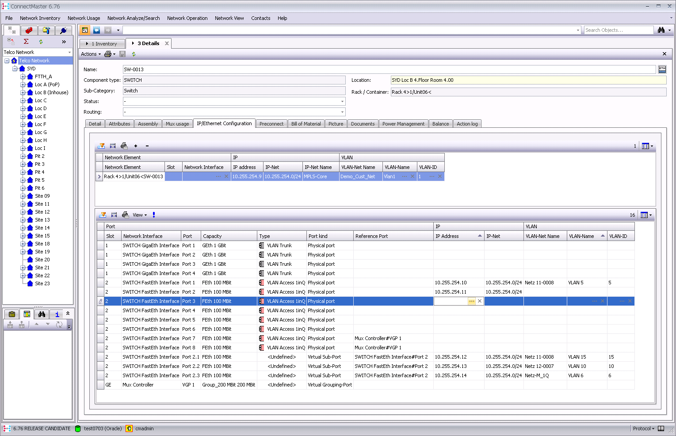Click green refresh icon in details toolbar
The image size is (676, 436).
134,54
